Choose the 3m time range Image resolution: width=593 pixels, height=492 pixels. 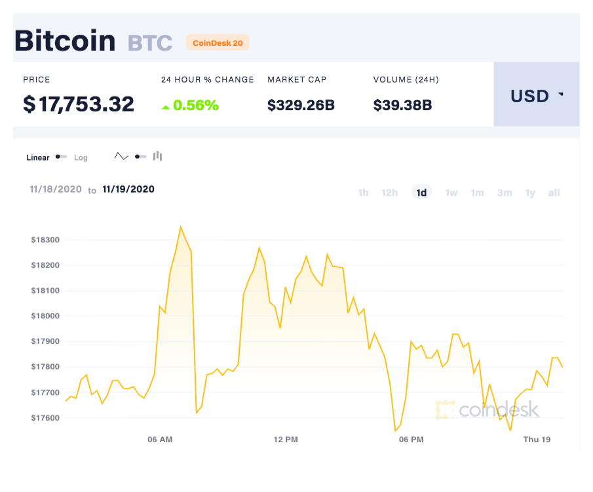point(505,193)
